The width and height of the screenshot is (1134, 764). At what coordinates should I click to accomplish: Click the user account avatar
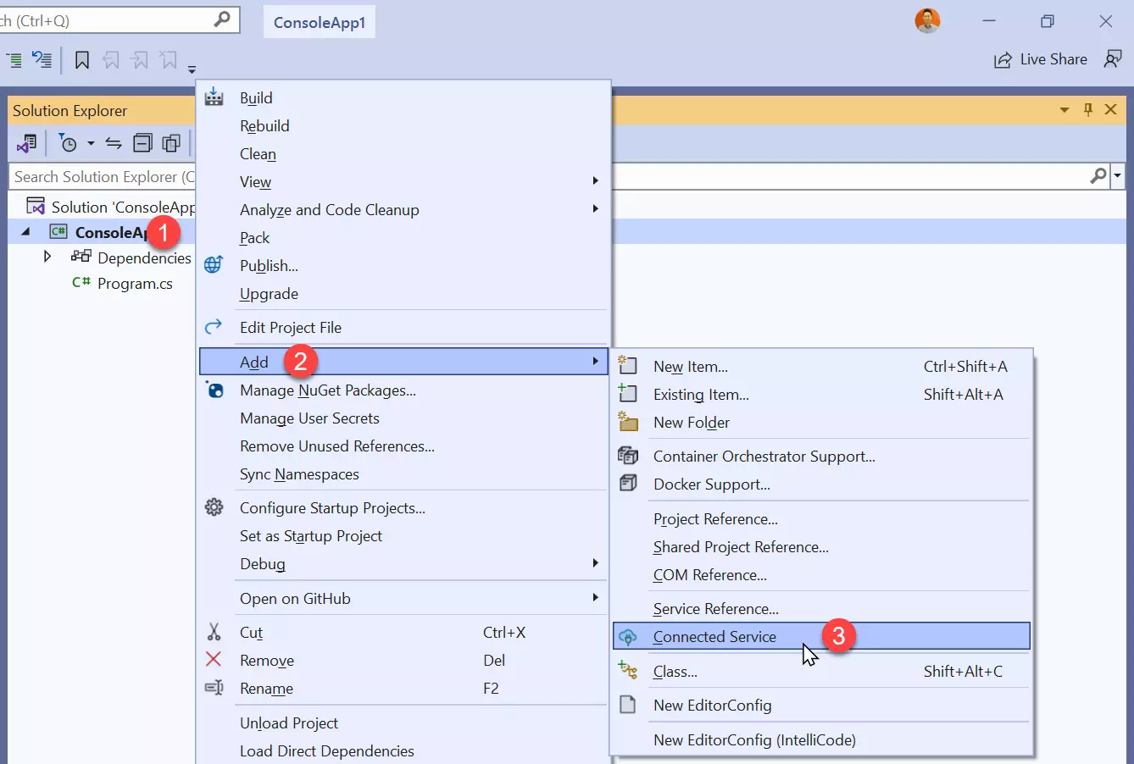pos(928,21)
